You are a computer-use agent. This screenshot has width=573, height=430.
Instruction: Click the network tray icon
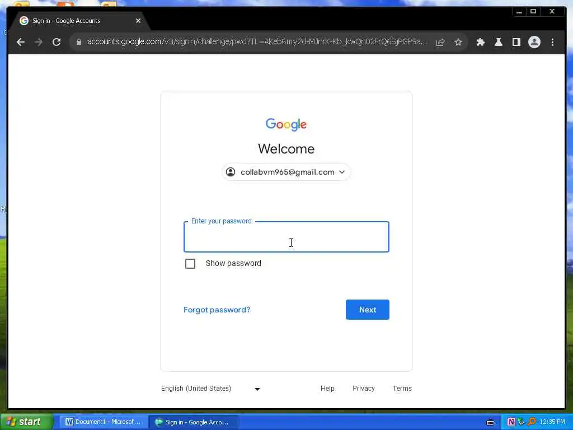pyautogui.click(x=522, y=422)
